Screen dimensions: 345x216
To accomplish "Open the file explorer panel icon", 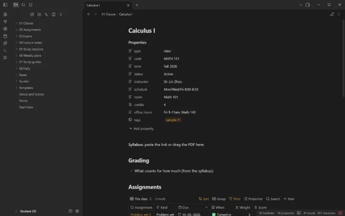I will point(16,5).
